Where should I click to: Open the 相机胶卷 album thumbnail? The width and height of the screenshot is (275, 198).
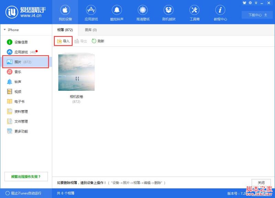[76, 71]
